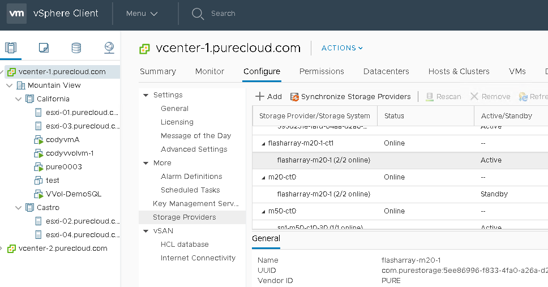This screenshot has width=548, height=287.
Task: Select the flasharray-m20-1 Active provider row
Action: coord(323,160)
